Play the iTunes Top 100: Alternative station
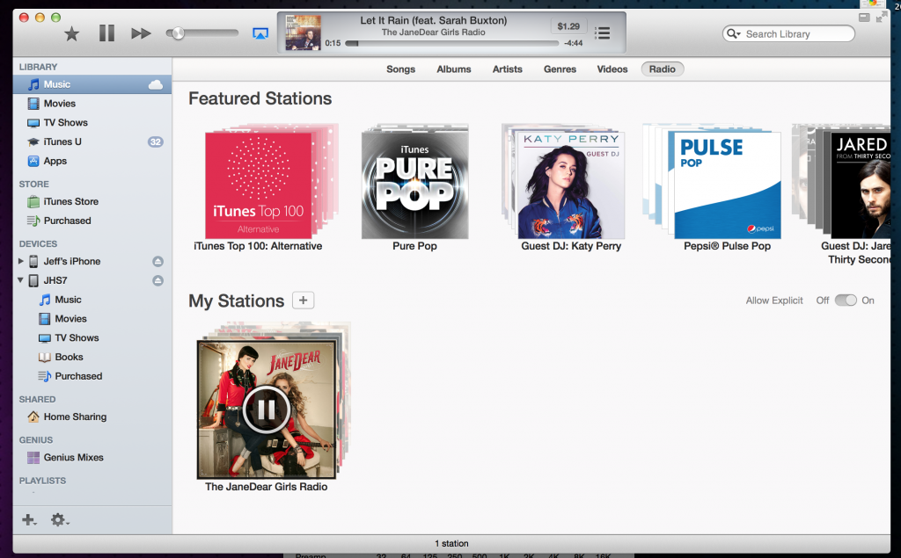901x558 pixels. pyautogui.click(x=259, y=185)
